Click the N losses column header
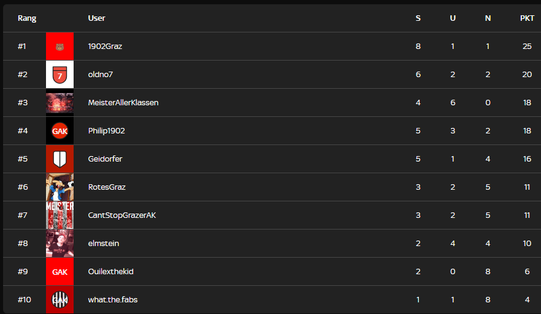Viewport: 541px width, 314px height. click(x=488, y=18)
